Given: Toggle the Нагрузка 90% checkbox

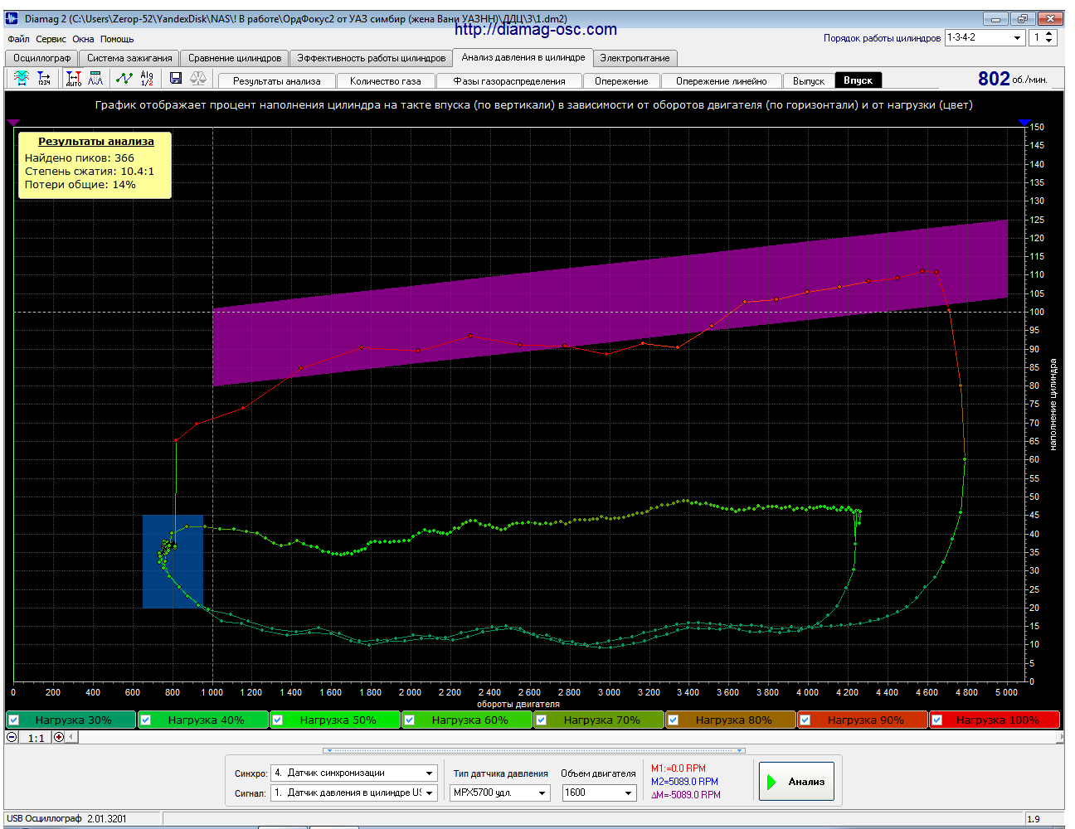Looking at the screenshot, I should click(805, 720).
